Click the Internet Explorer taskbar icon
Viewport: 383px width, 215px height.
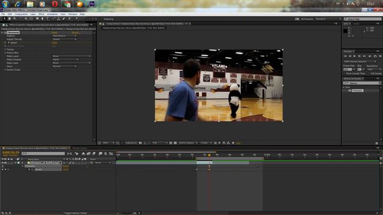[x=17, y=4]
